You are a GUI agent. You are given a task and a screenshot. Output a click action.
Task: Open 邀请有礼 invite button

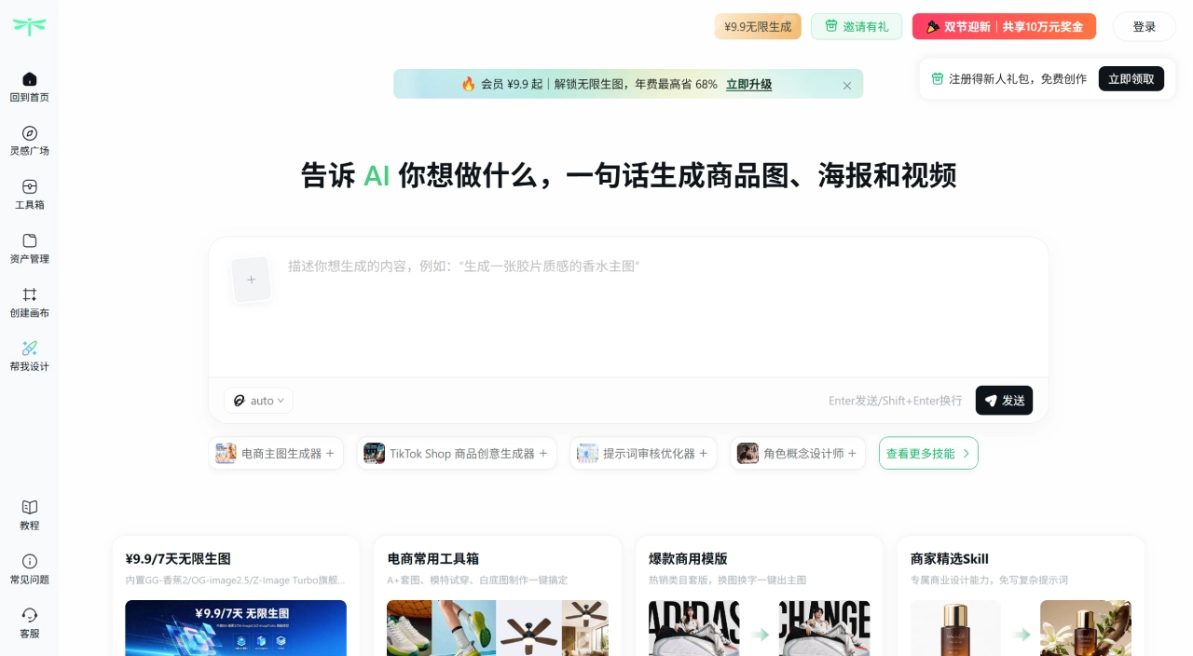pos(857,26)
